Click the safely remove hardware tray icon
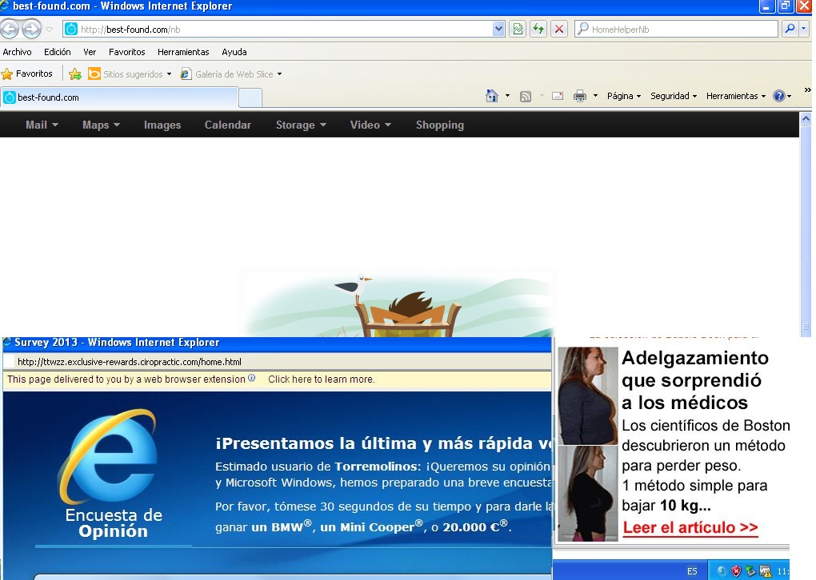The image size is (816, 580). point(750,571)
